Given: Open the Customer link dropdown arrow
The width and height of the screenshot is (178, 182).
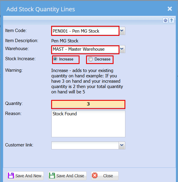Looking at the screenshot, I should 122,145.
